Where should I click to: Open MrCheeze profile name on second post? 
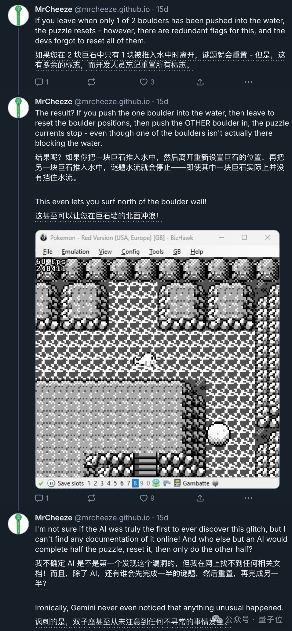coord(54,102)
